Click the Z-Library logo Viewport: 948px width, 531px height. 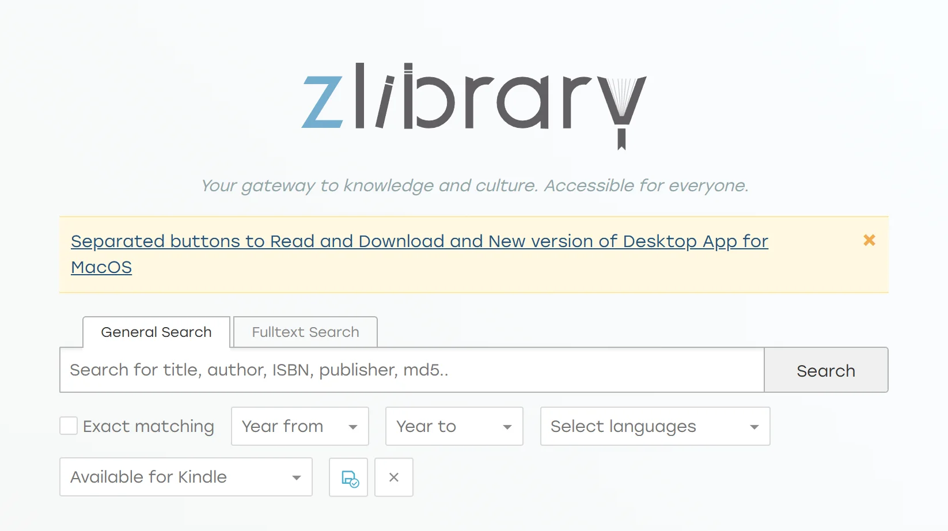pyautogui.click(x=474, y=105)
